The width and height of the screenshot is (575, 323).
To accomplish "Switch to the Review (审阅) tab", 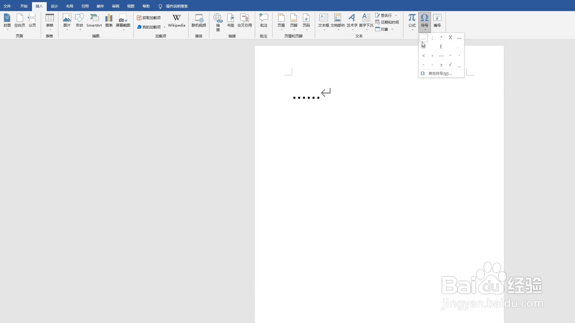I will point(115,6).
